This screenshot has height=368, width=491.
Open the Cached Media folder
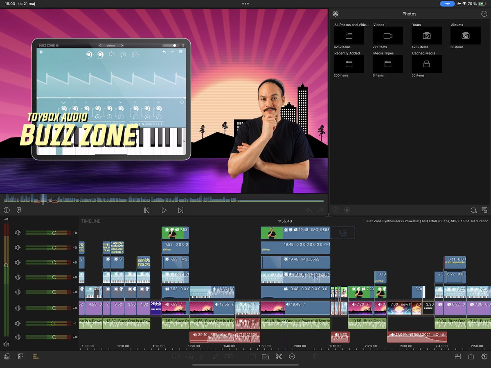pos(426,64)
